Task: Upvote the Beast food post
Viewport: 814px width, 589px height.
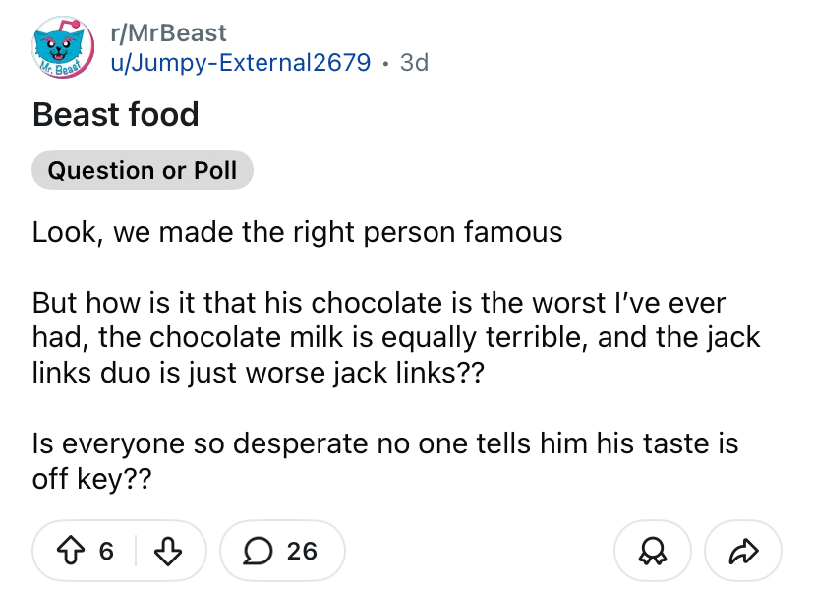Action: point(70,551)
